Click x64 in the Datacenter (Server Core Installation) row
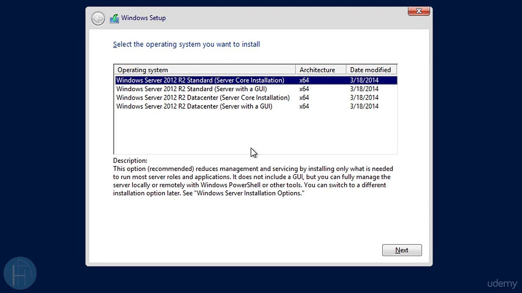522x293 pixels. tap(304, 98)
